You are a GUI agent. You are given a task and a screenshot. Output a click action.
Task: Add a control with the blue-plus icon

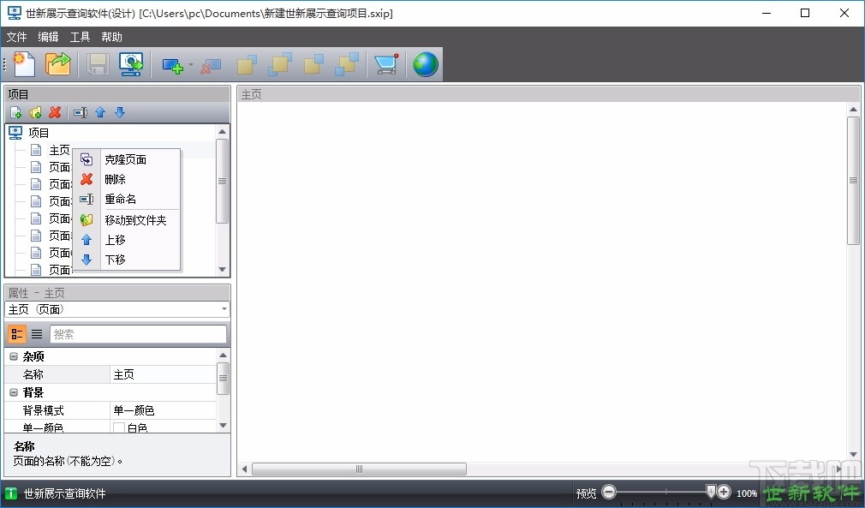(x=173, y=66)
